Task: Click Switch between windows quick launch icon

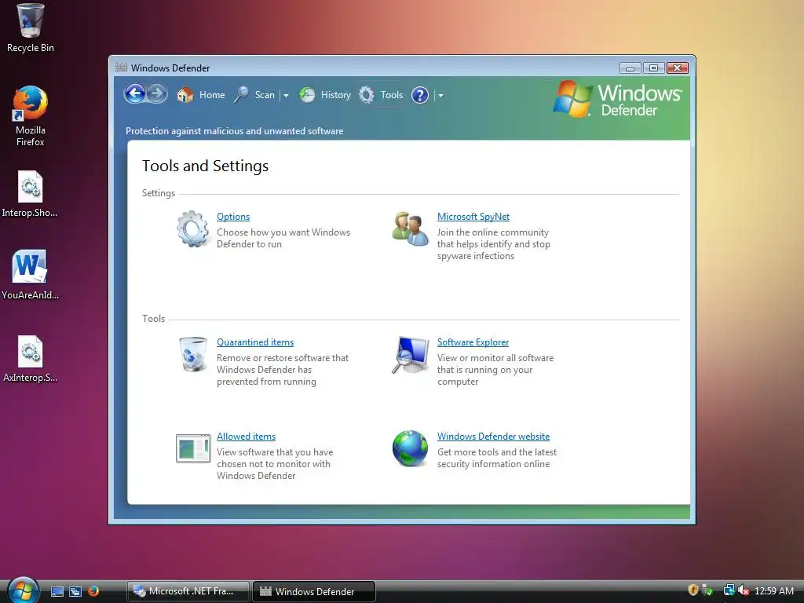Action: pyautogui.click(x=75, y=591)
